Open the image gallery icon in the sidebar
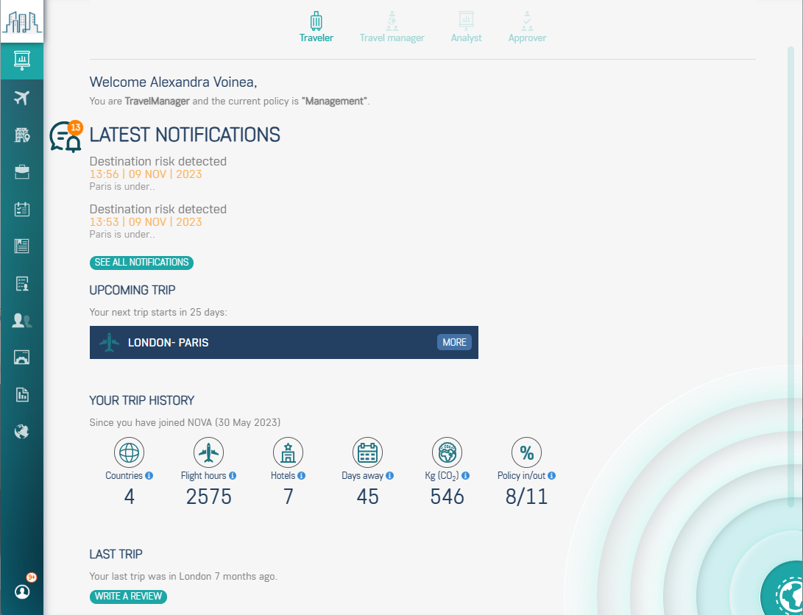The image size is (803, 615). coord(22,357)
